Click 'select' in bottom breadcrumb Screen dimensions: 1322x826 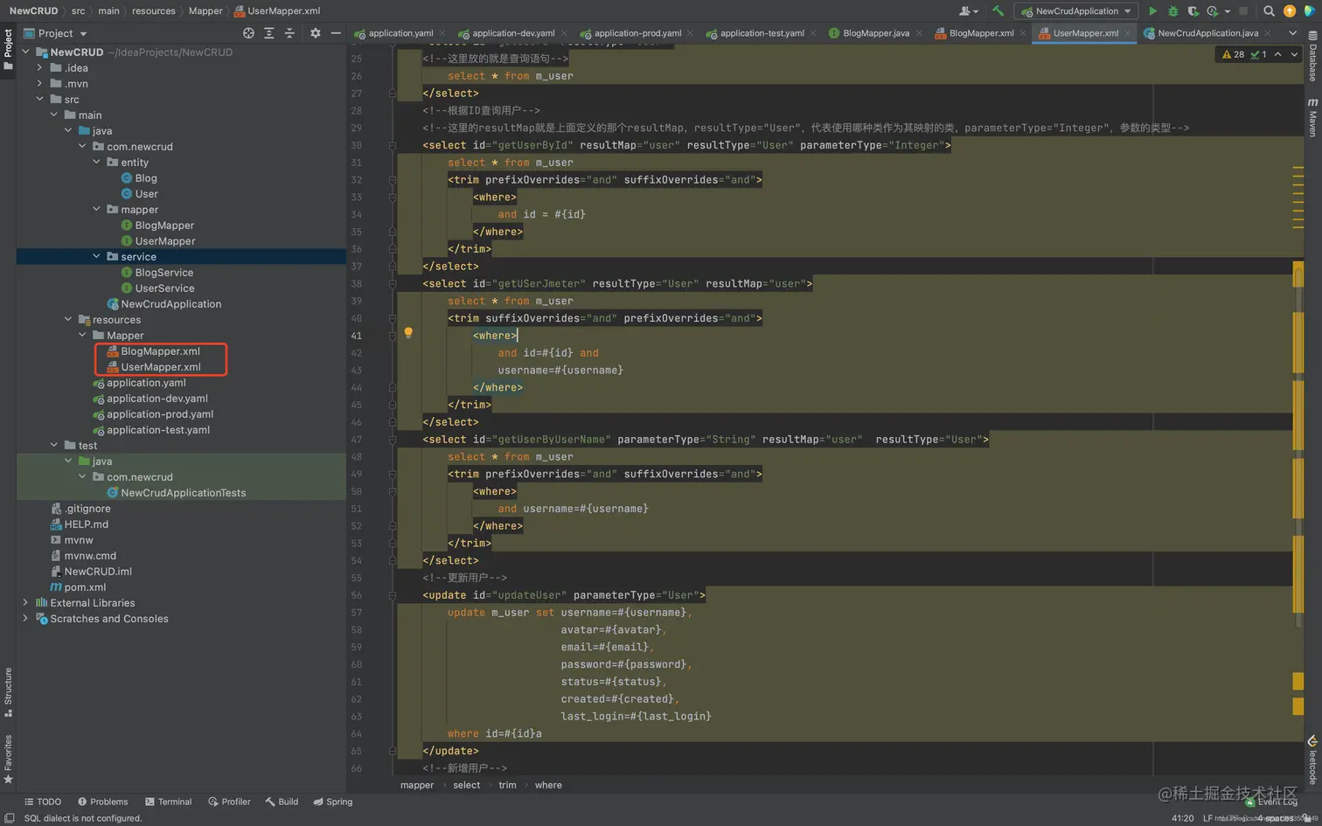466,785
